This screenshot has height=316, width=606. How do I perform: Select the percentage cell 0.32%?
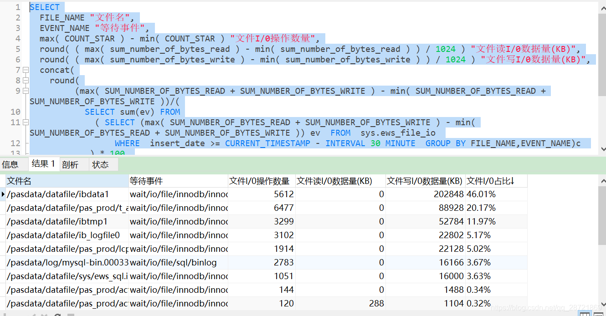[x=496, y=304]
